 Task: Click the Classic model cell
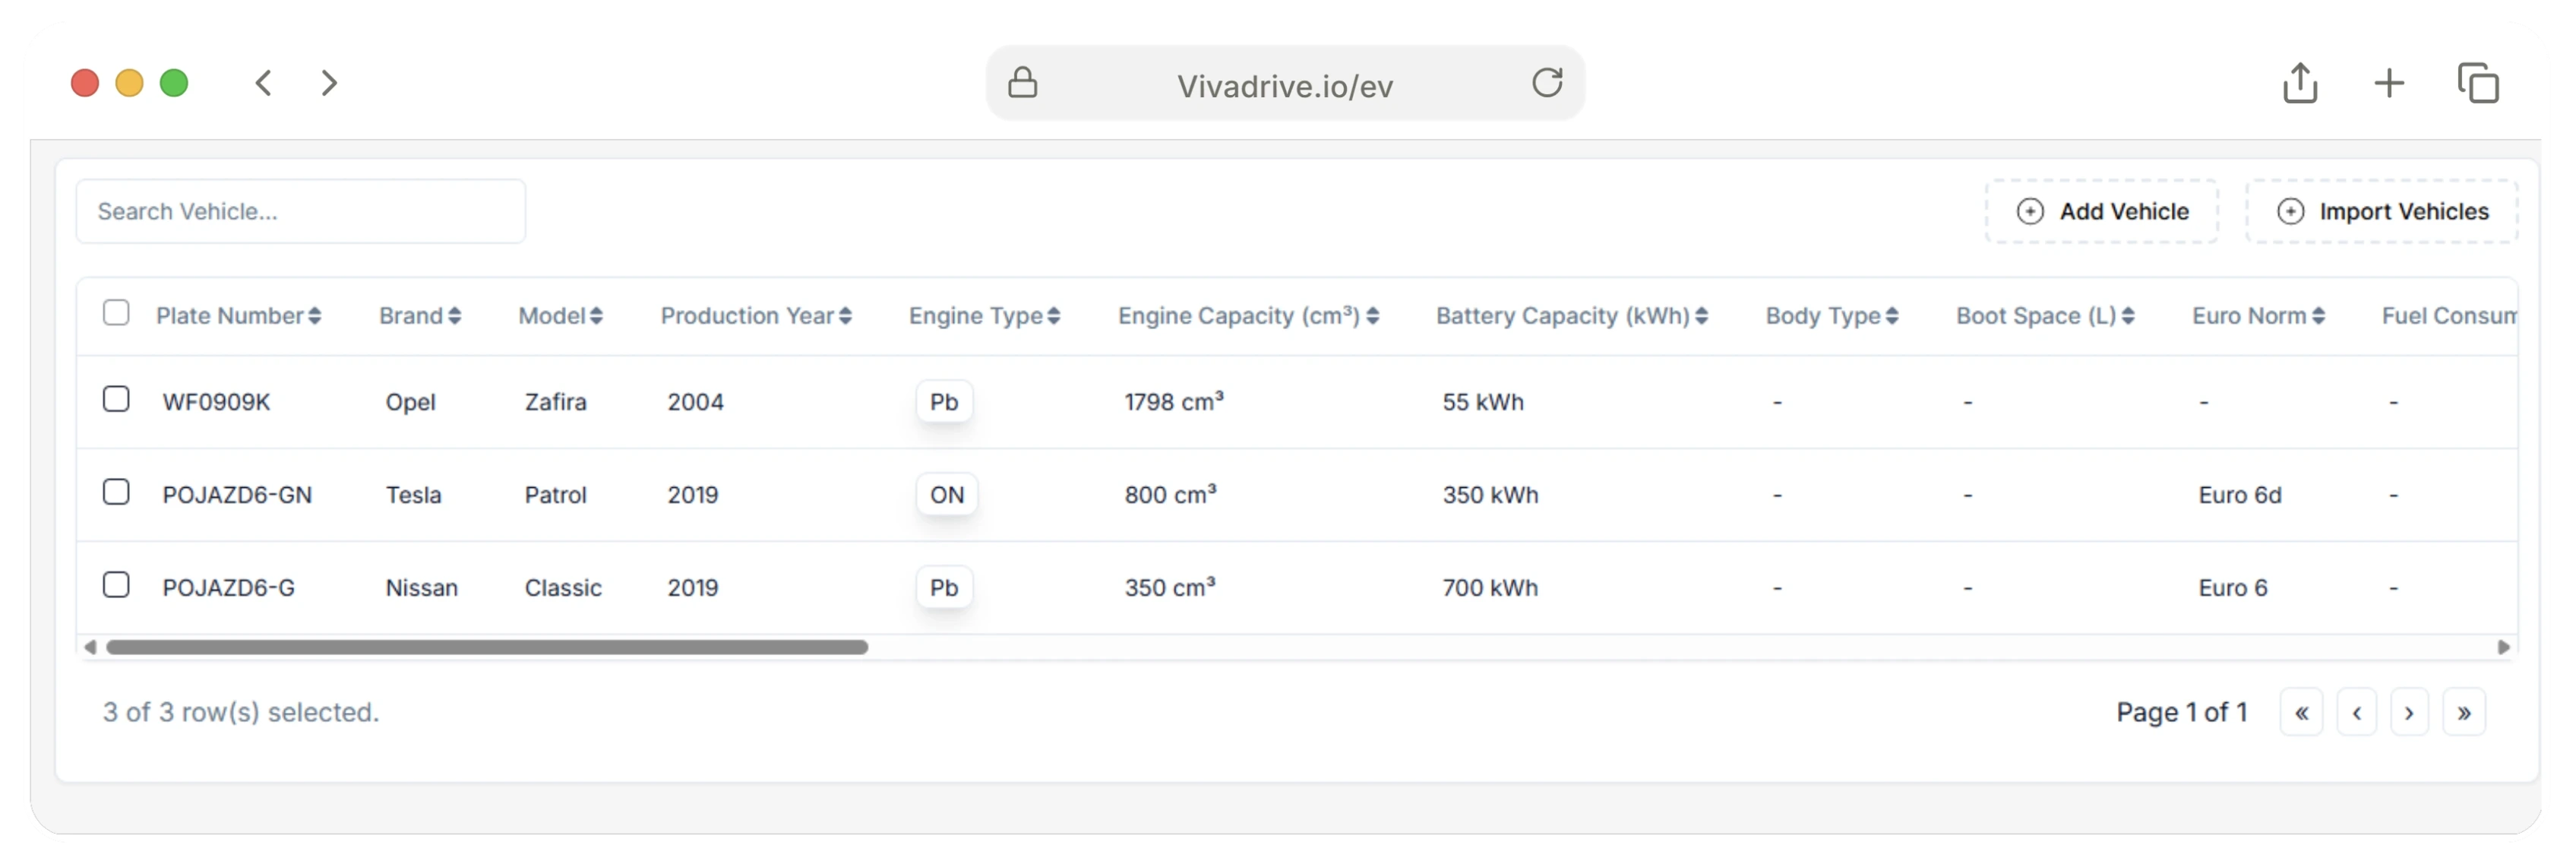563,588
